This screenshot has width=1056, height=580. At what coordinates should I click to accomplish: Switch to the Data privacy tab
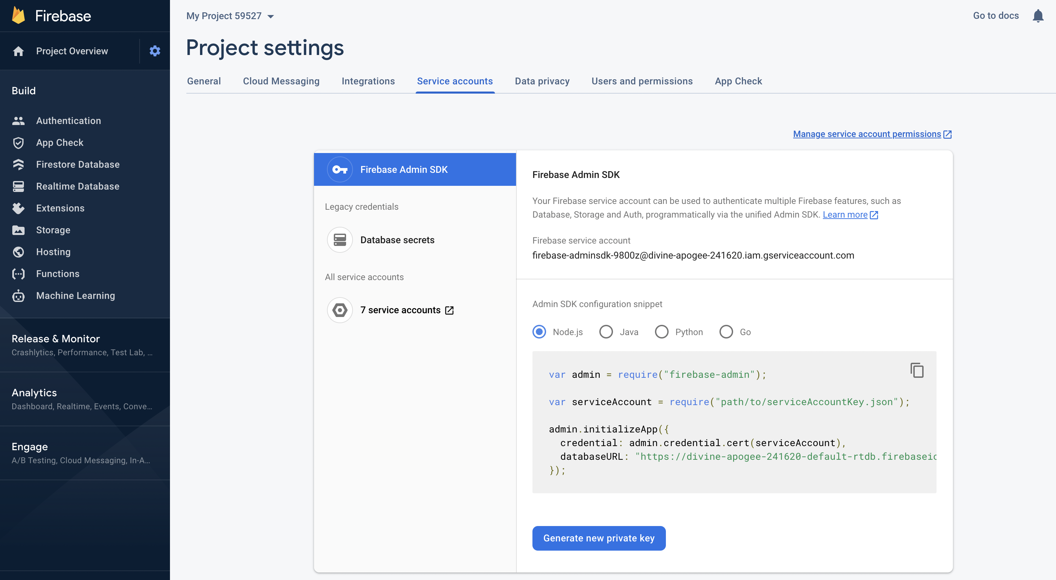coord(542,81)
